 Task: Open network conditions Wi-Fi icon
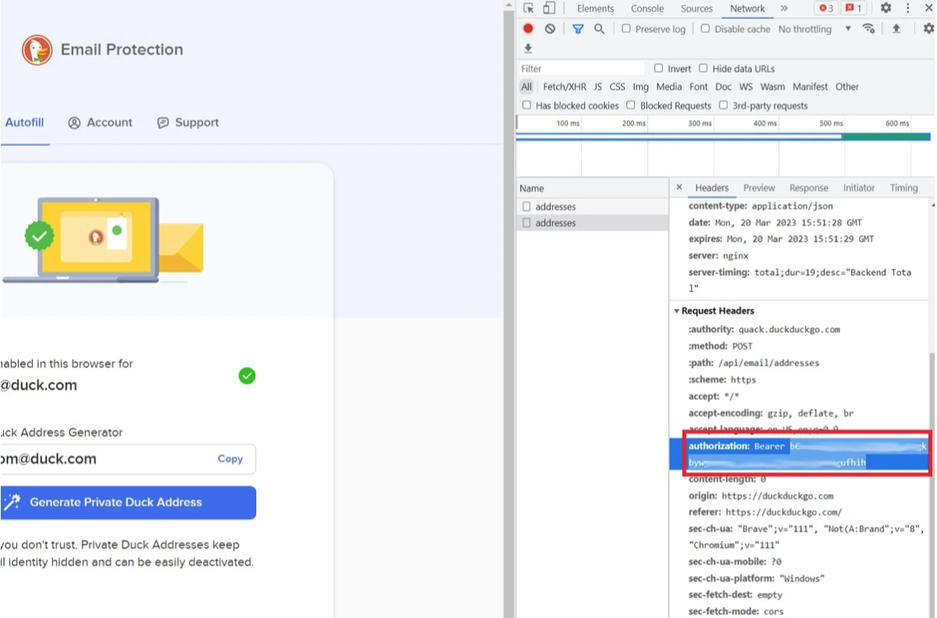[x=868, y=29]
